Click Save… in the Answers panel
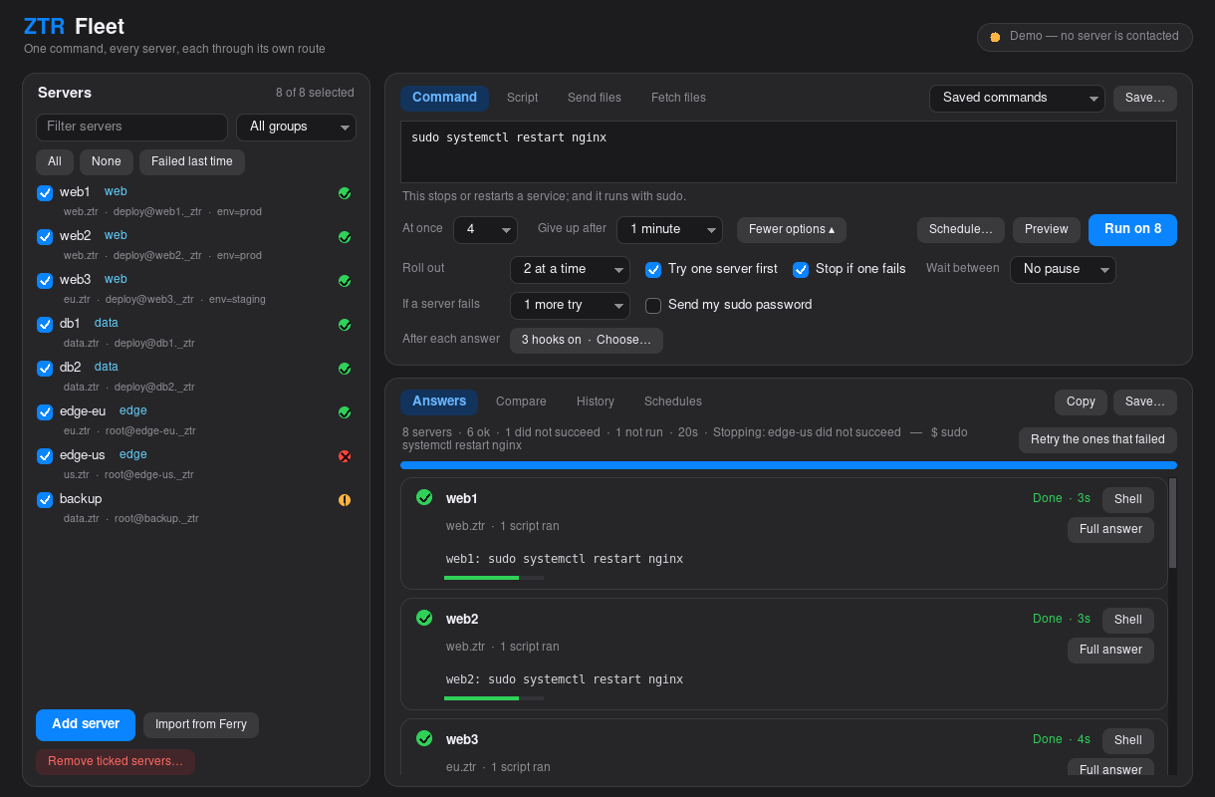1215x797 pixels. tap(1145, 402)
